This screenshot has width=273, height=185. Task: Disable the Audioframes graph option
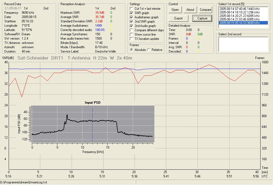131,17
